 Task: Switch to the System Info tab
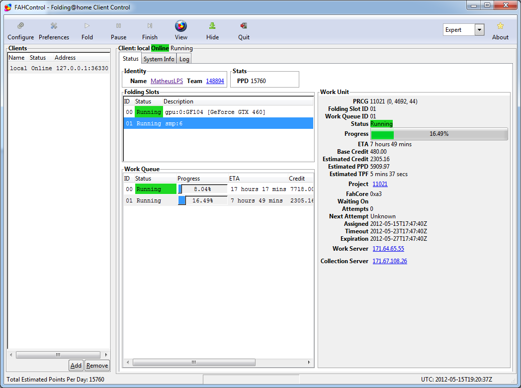[x=159, y=59]
